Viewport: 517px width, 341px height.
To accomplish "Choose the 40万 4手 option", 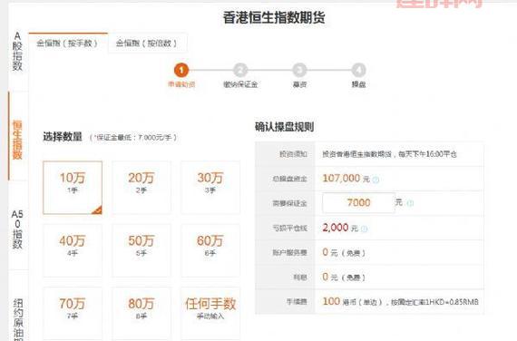I will [73, 250].
